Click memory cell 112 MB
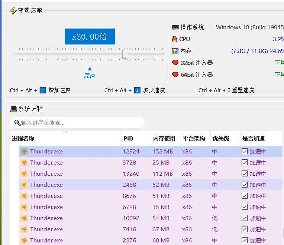Screen dimensions: 284x245 pos(162,174)
